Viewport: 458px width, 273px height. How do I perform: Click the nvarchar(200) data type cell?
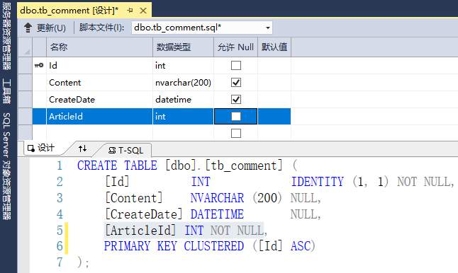click(183, 83)
